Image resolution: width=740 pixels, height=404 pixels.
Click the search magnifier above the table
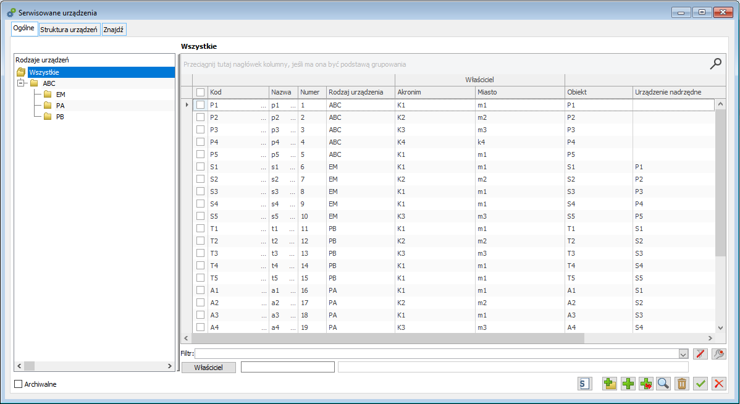point(715,64)
